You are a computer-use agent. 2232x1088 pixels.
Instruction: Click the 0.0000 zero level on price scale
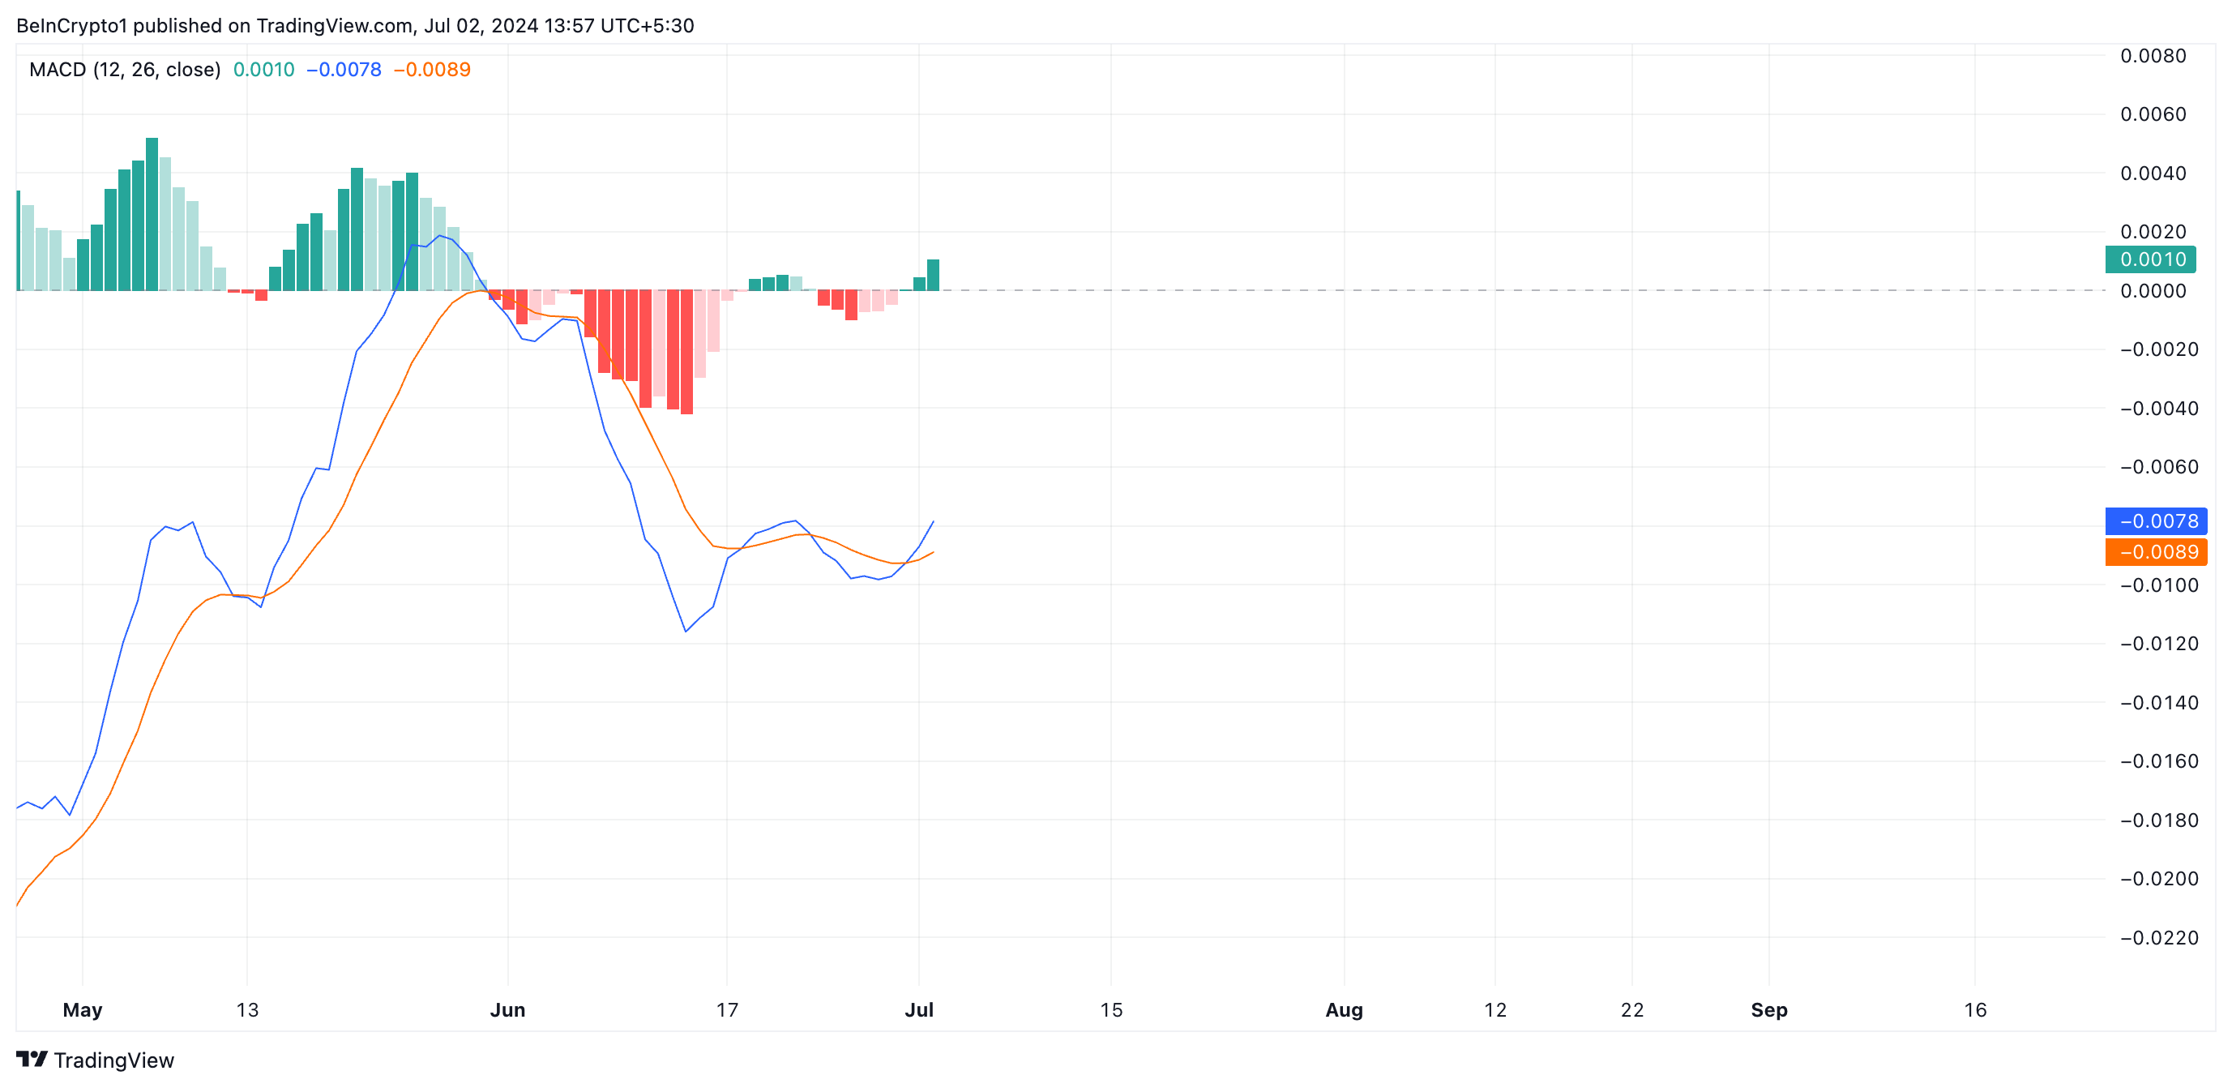point(2153,291)
